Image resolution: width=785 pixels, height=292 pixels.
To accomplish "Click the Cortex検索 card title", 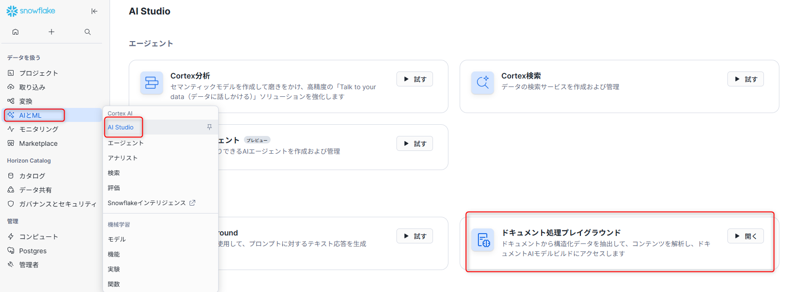I will click(521, 76).
